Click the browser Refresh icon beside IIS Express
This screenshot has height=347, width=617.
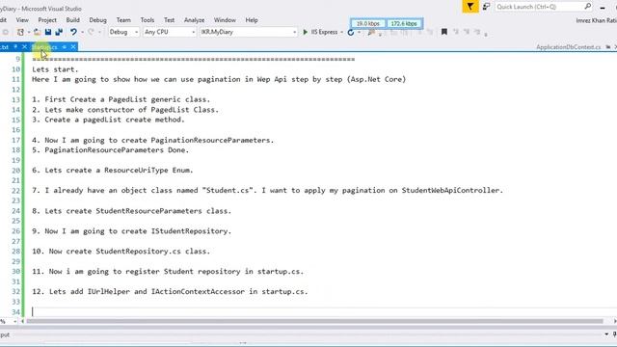point(351,32)
